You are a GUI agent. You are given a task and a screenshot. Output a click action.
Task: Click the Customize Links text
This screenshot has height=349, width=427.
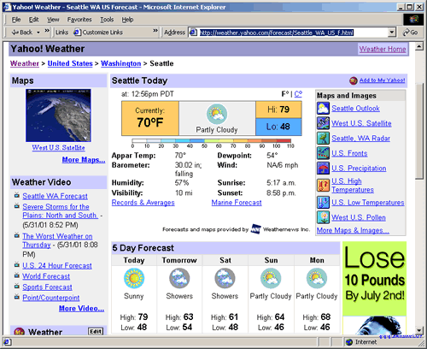102,33
